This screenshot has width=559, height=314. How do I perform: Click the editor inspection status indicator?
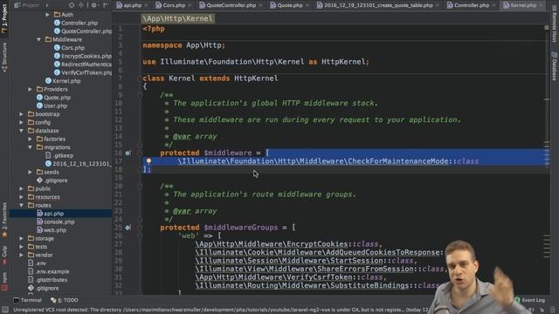pos(547,27)
